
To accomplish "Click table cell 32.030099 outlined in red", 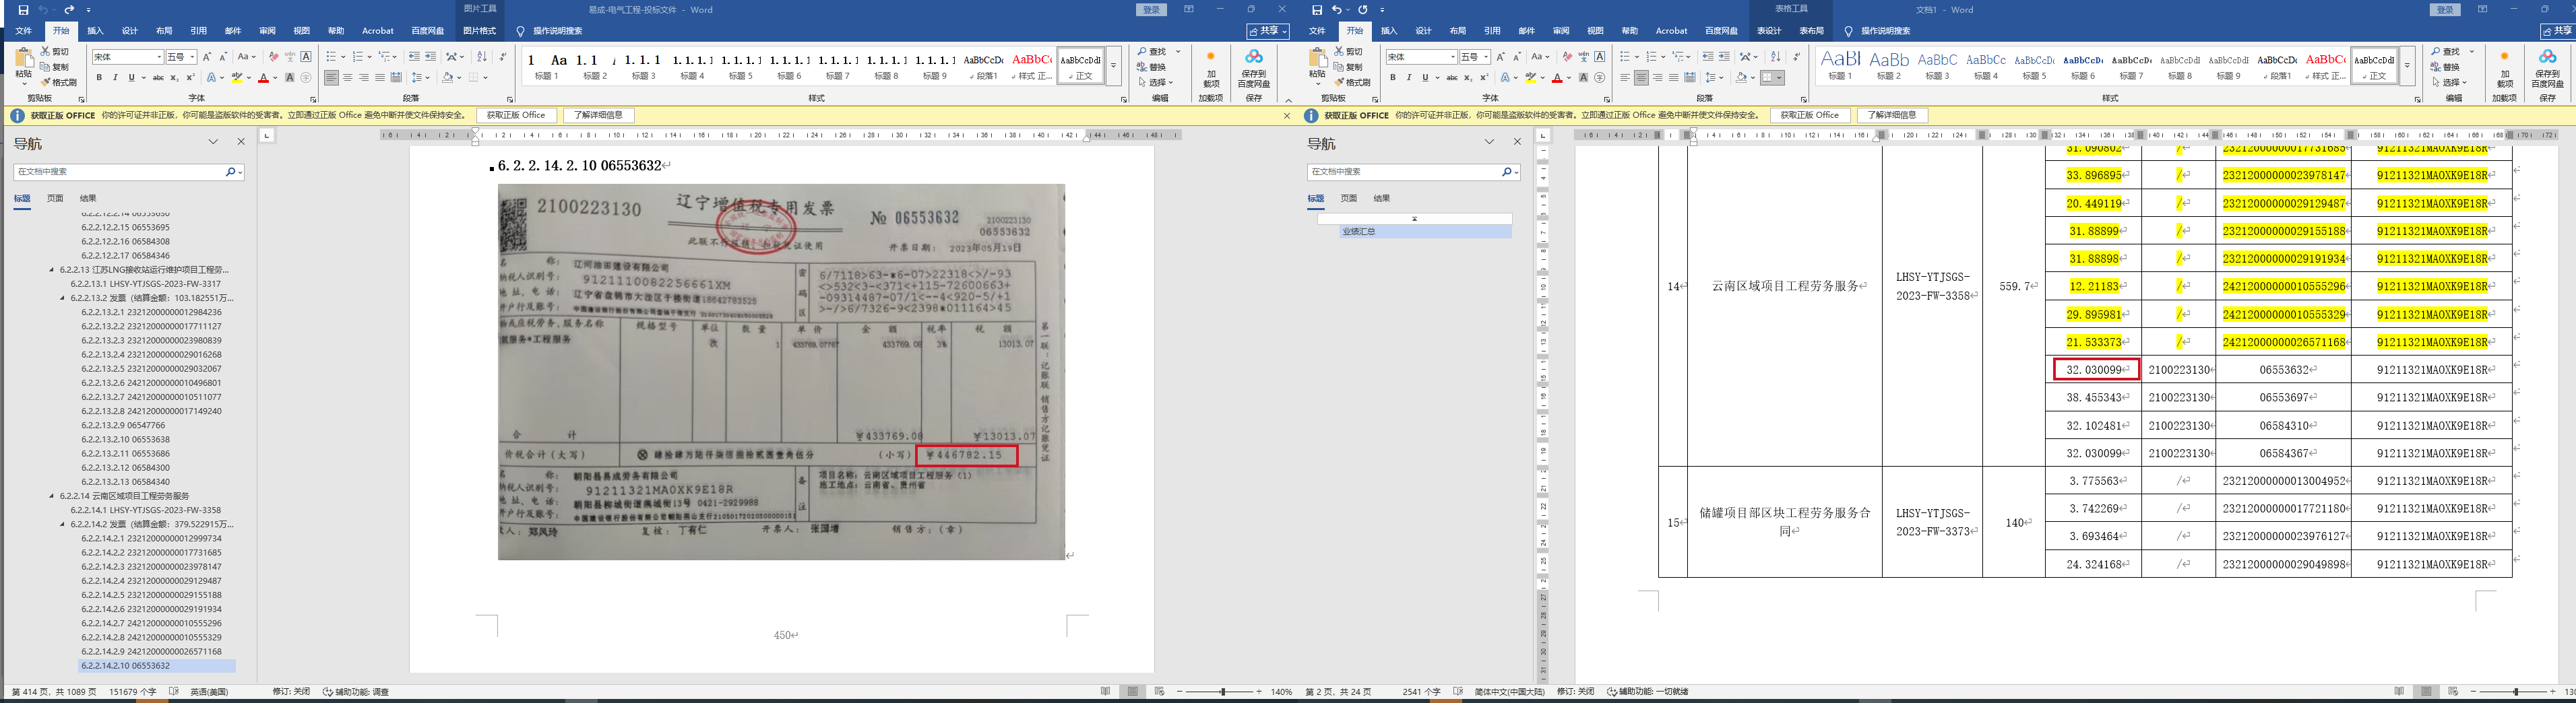I will point(2096,370).
